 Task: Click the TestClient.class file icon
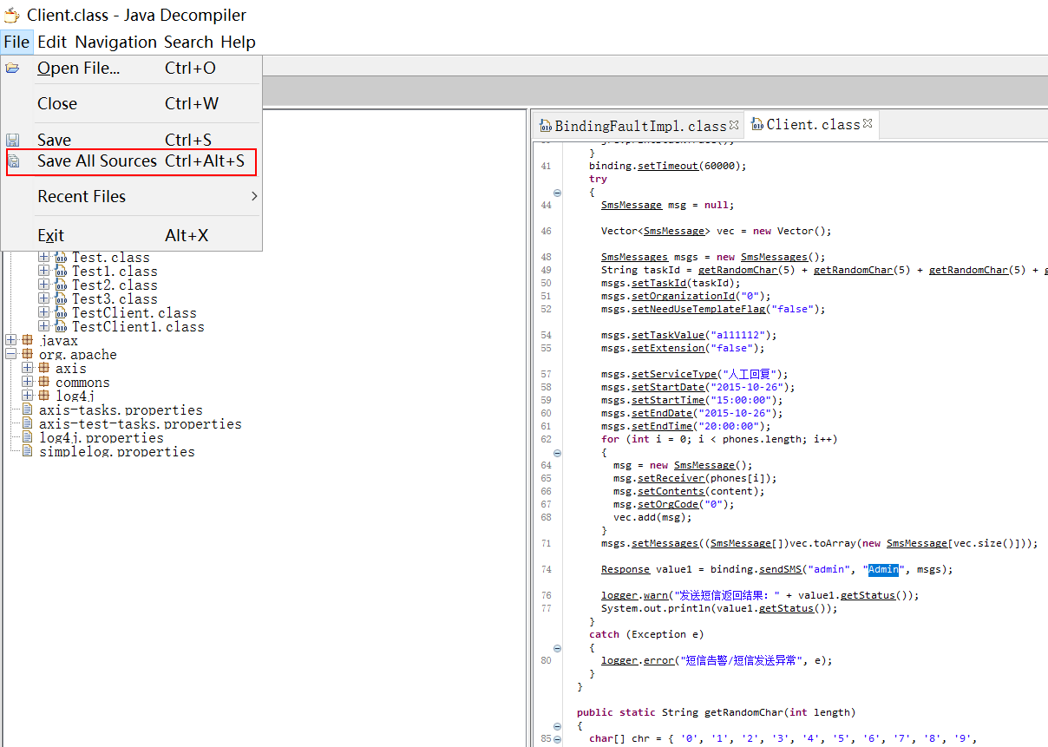click(x=61, y=313)
